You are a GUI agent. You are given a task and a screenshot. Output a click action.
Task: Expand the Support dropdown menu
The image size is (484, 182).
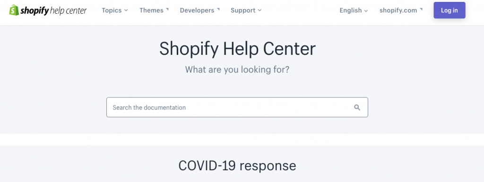246,10
